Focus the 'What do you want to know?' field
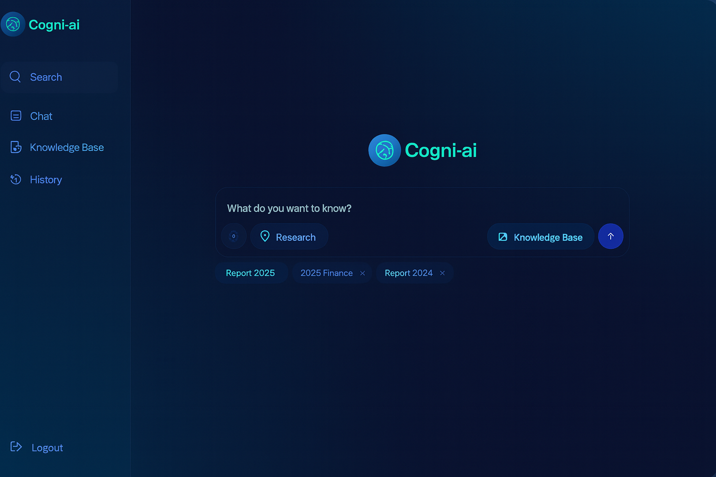The height and width of the screenshot is (477, 716). point(422,208)
